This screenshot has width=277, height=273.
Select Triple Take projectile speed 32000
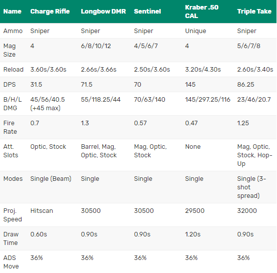click(x=247, y=210)
